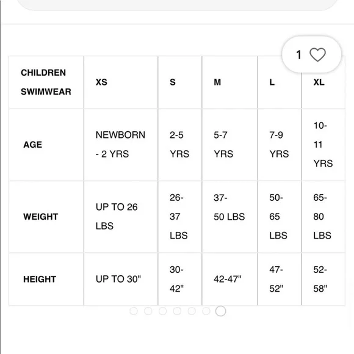The height and width of the screenshot is (354, 354).
Task: Click the like count number 1
Action: point(298,55)
